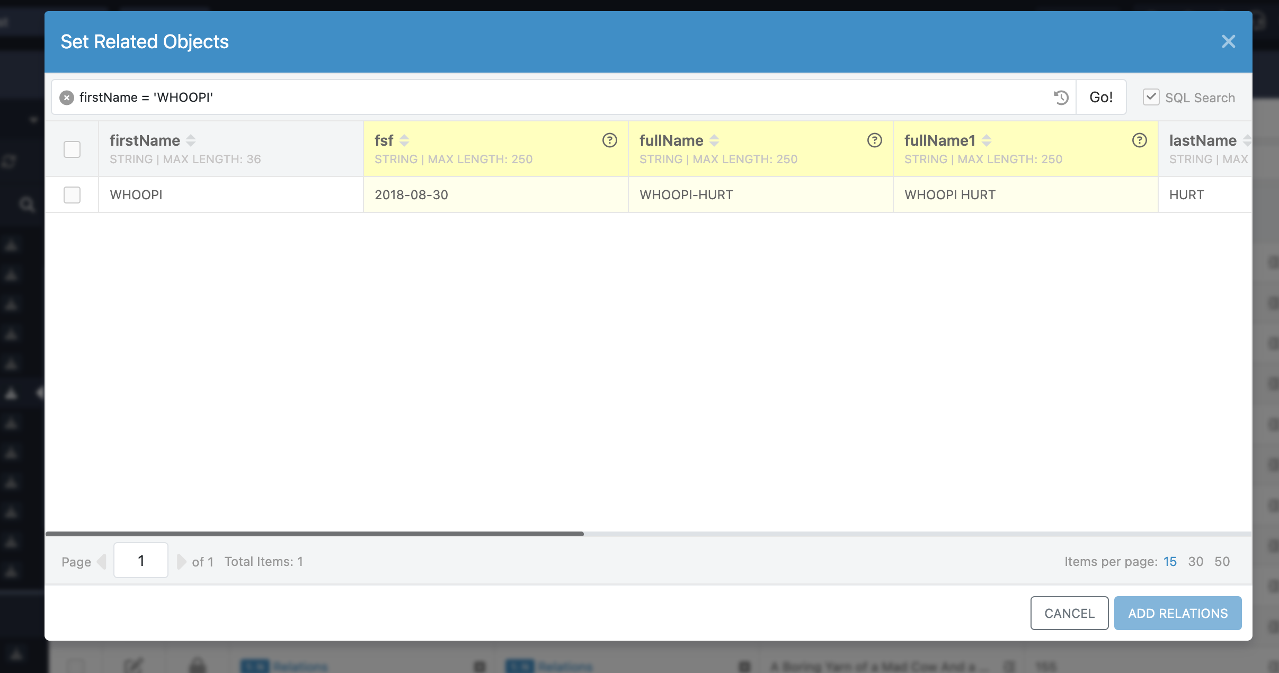Check the select-all header checkbox
Viewport: 1279px width, 673px height.
72,149
